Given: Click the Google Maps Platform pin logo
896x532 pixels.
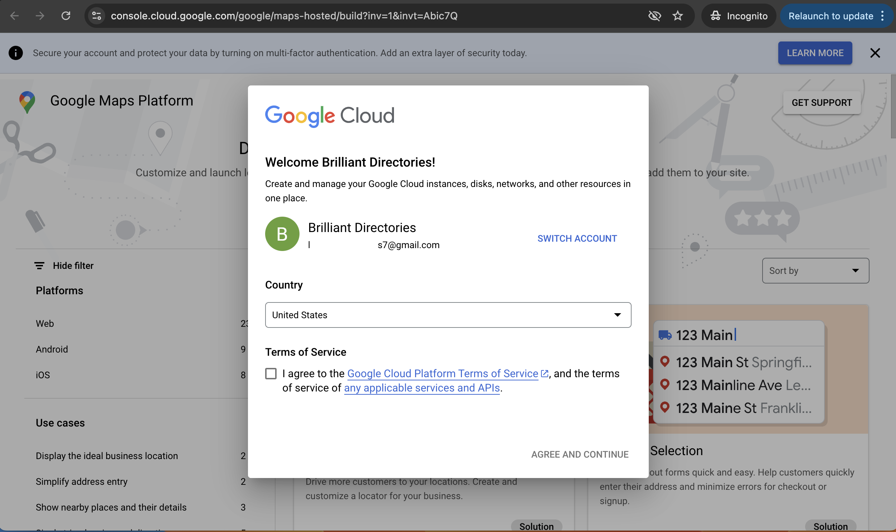Looking at the screenshot, I should point(27,102).
